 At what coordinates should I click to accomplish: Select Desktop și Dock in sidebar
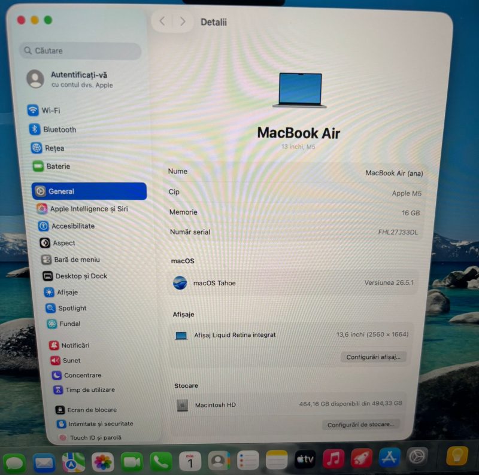[x=75, y=276]
